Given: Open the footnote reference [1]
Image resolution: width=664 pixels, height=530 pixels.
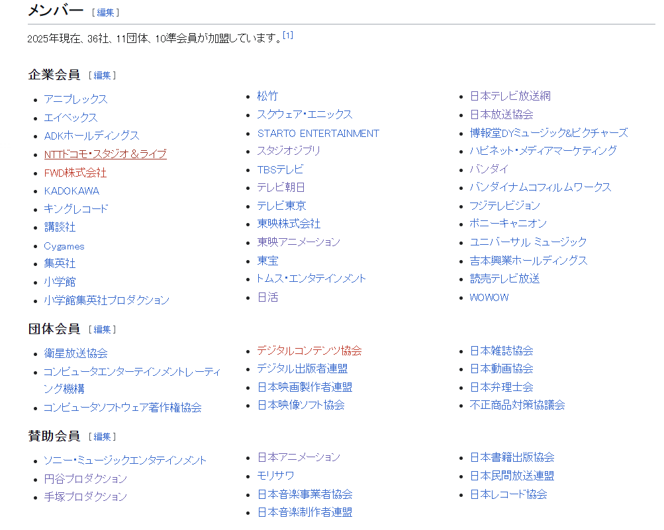Looking at the screenshot, I should (x=287, y=35).
